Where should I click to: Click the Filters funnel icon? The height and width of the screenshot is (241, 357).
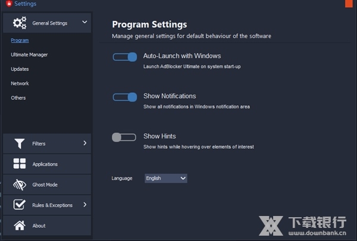click(x=20, y=143)
